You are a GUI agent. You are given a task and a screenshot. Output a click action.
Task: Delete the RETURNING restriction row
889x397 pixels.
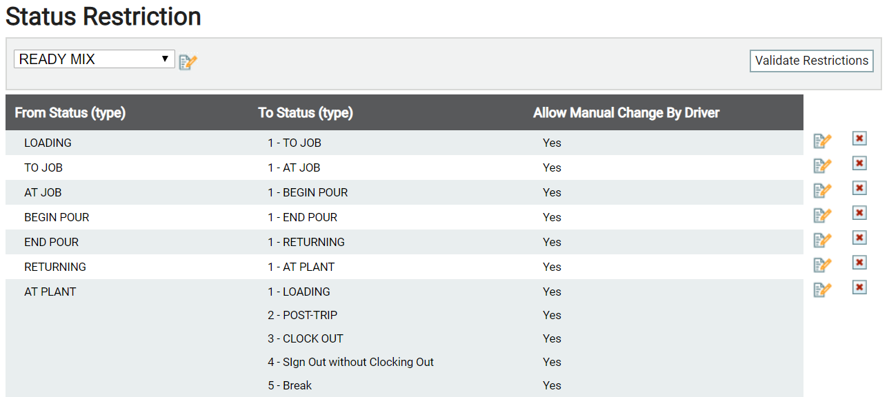[859, 263]
